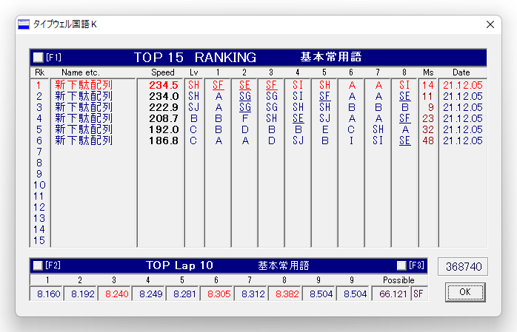The width and height of the screenshot is (517, 332).
Task: Click the Possible label in the Lap panel
Action: point(398,280)
